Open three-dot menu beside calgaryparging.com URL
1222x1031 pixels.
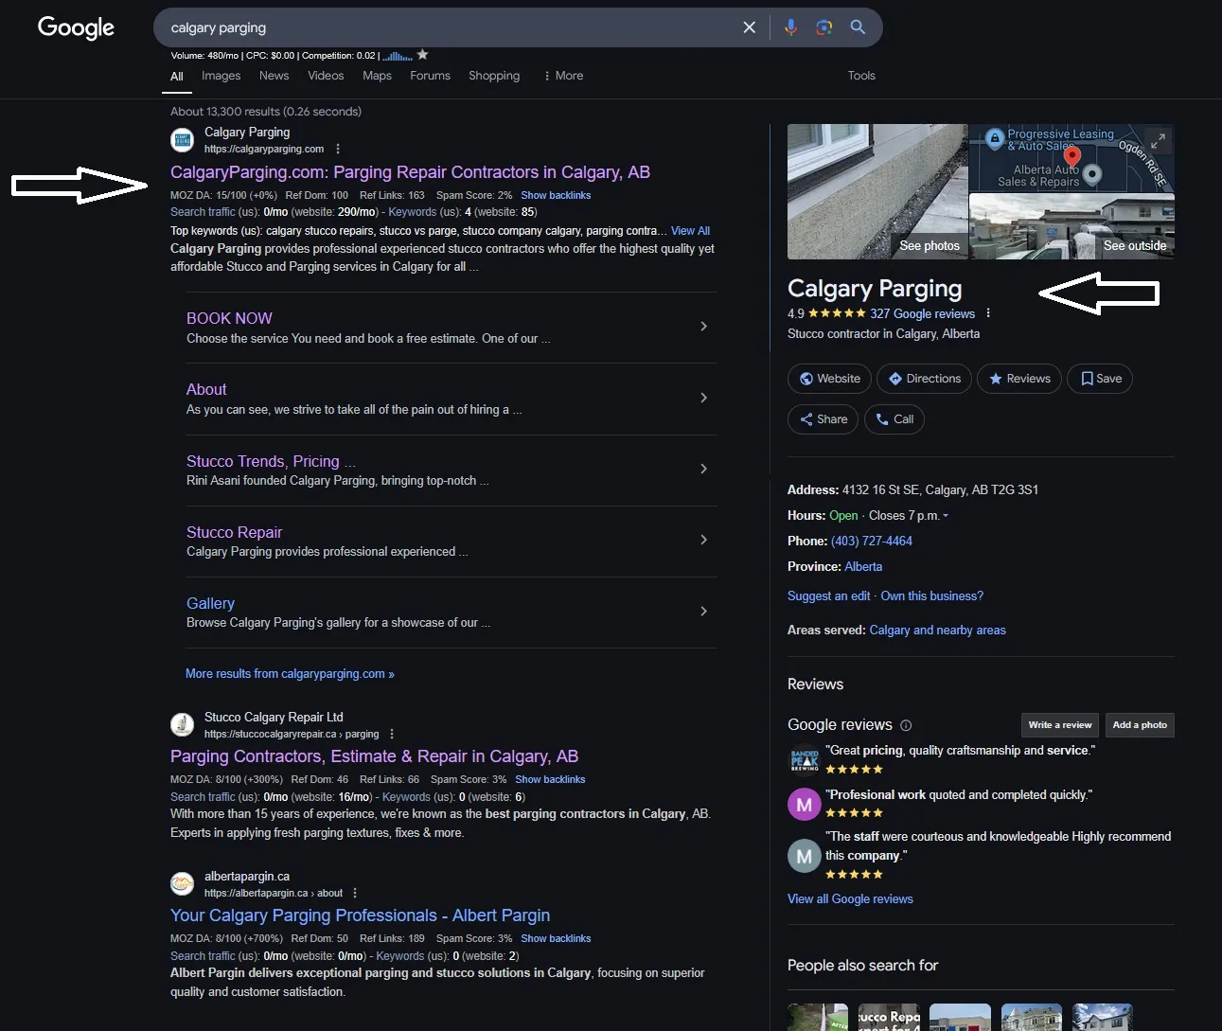click(x=338, y=149)
